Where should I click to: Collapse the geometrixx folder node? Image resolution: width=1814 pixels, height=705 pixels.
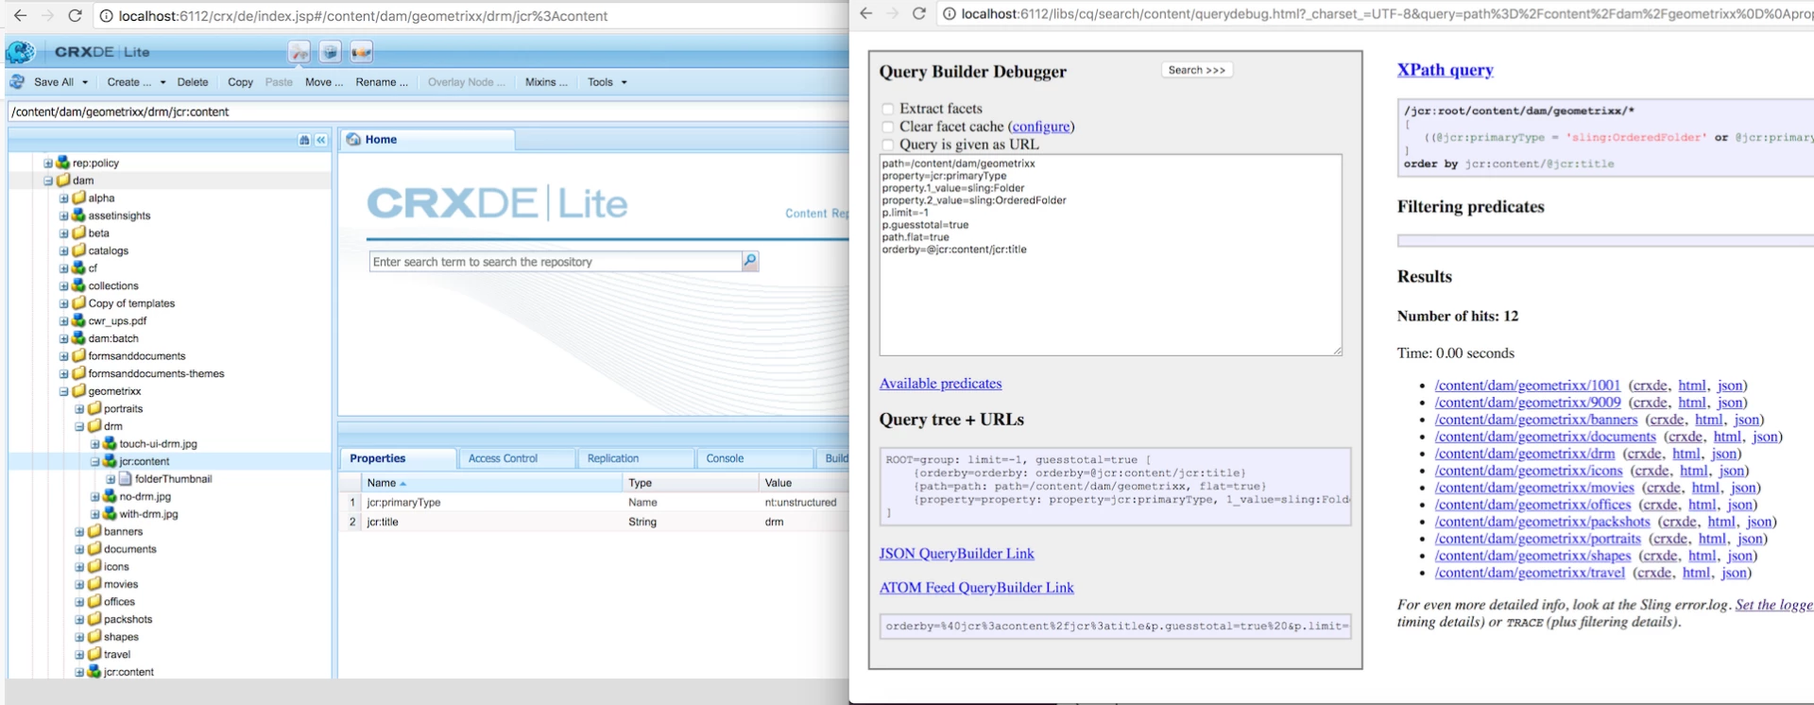pyautogui.click(x=64, y=391)
